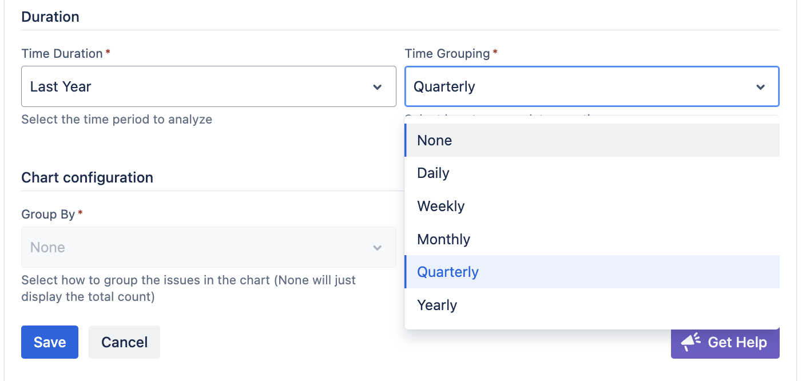Image resolution: width=802 pixels, height=381 pixels.
Task: Click the Time Grouping field label
Action: pyautogui.click(x=447, y=54)
